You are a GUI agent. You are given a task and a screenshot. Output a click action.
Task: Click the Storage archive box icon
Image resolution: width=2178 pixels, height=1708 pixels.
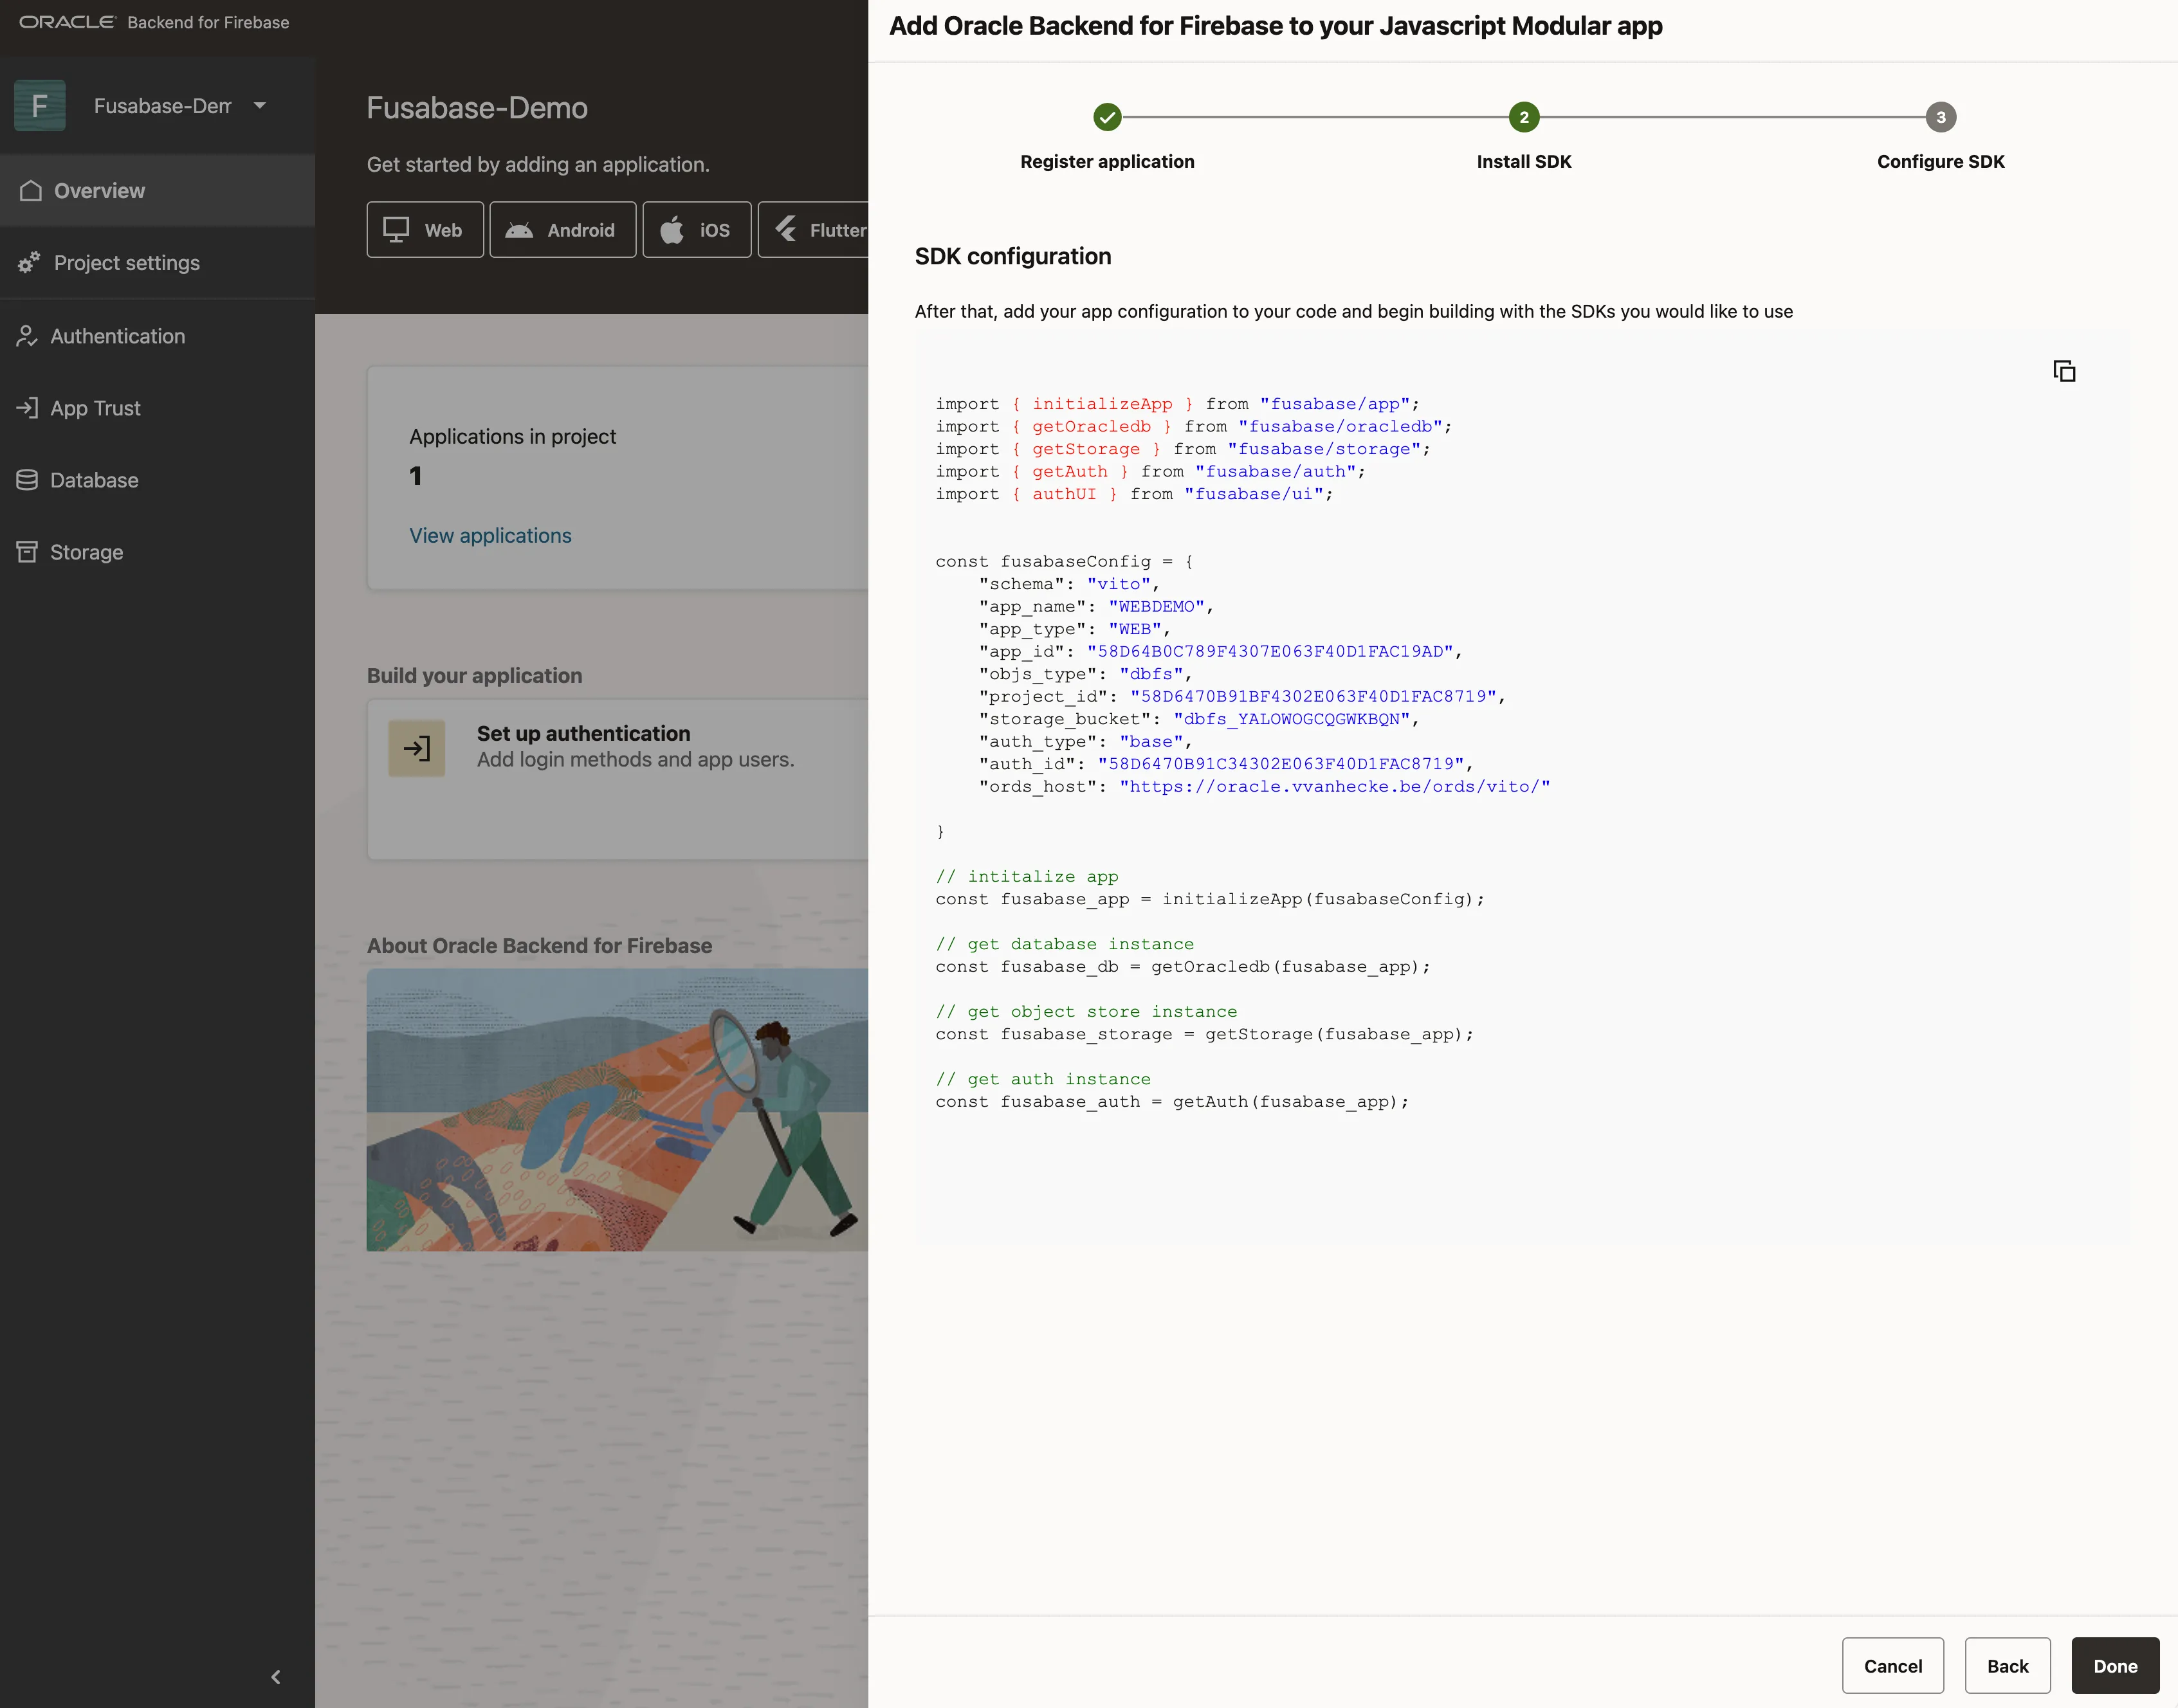(27, 552)
